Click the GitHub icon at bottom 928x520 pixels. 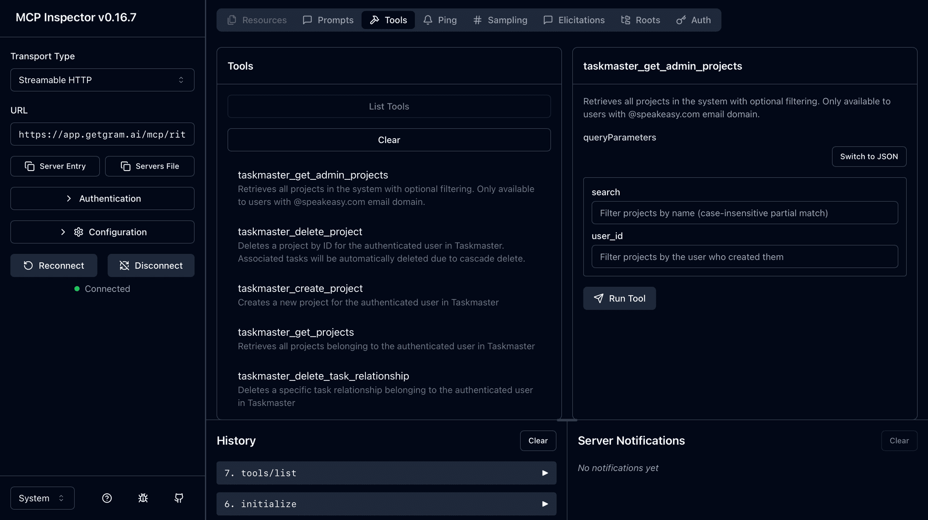tap(178, 498)
